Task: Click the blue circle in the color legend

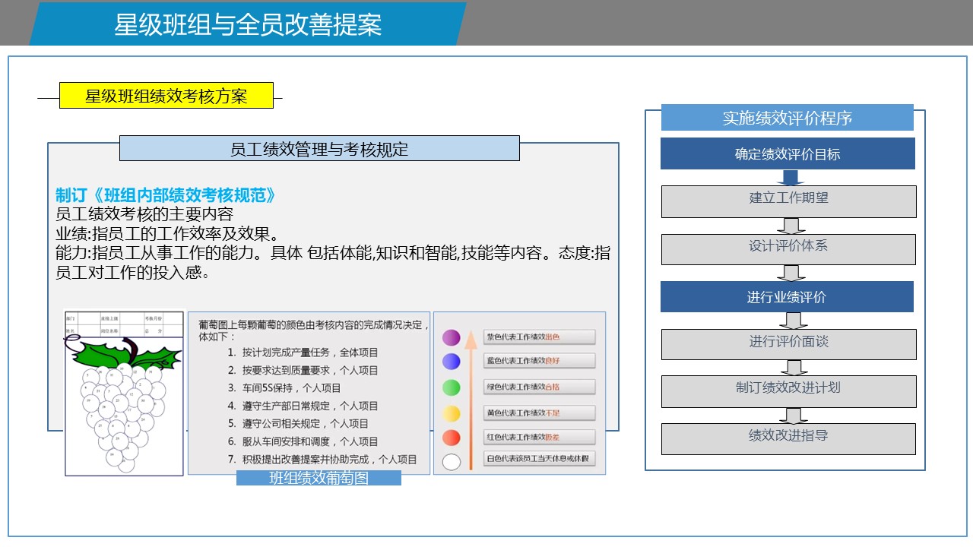Action: click(452, 362)
